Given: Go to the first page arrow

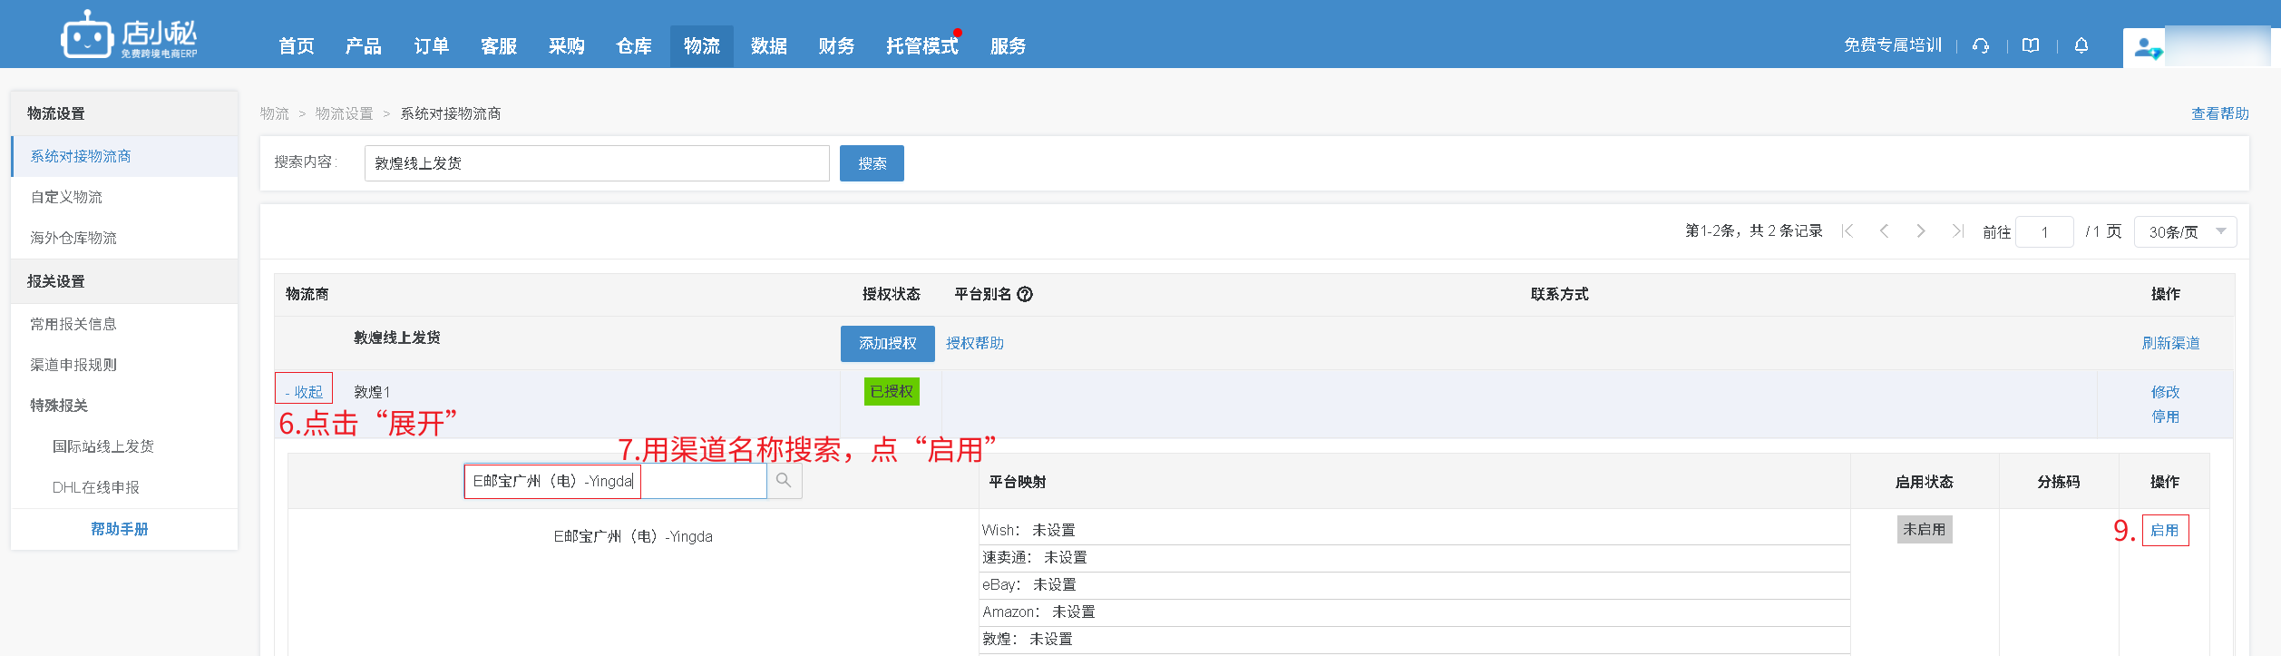Looking at the screenshot, I should click(x=1847, y=231).
